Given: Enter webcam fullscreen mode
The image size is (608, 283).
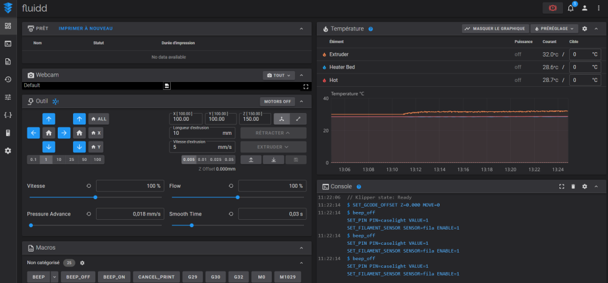Looking at the screenshot, I should [x=305, y=87].
